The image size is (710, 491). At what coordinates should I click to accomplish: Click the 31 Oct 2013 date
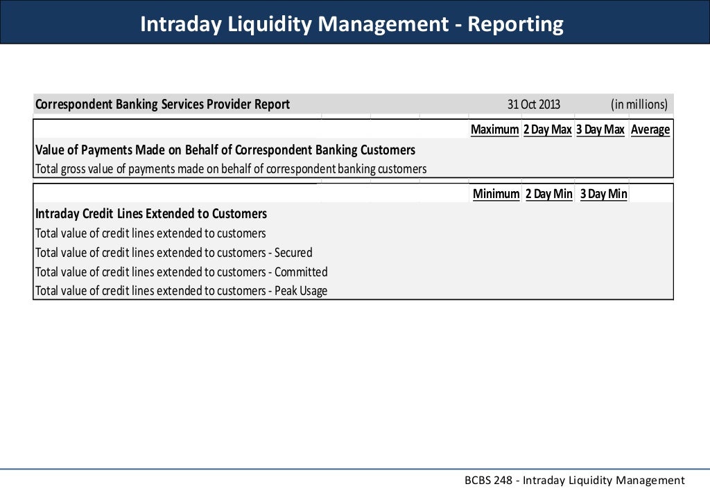(x=533, y=105)
